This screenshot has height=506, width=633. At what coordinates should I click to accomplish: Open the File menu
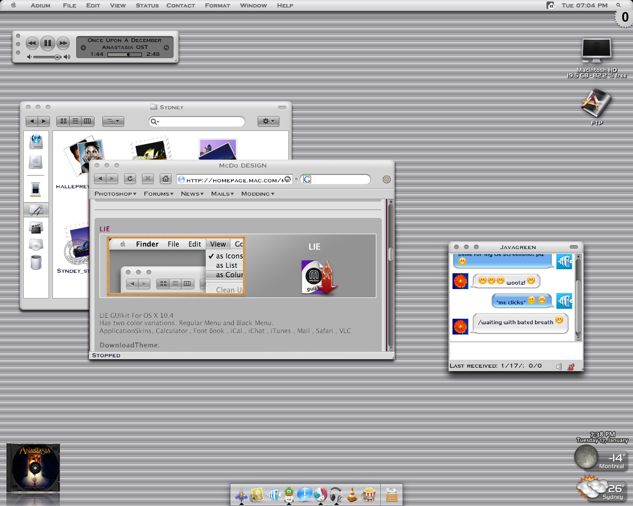pos(70,5)
